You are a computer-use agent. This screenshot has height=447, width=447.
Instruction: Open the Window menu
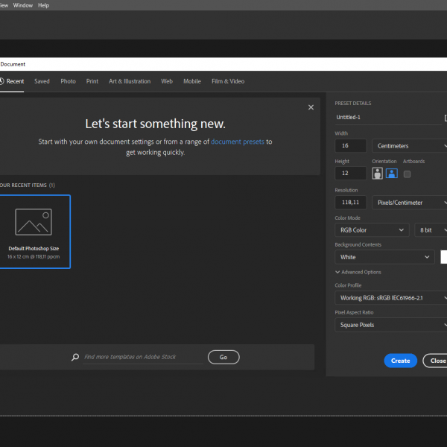coord(23,5)
